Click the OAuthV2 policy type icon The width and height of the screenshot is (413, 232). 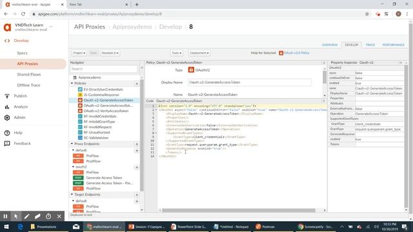[191, 70]
